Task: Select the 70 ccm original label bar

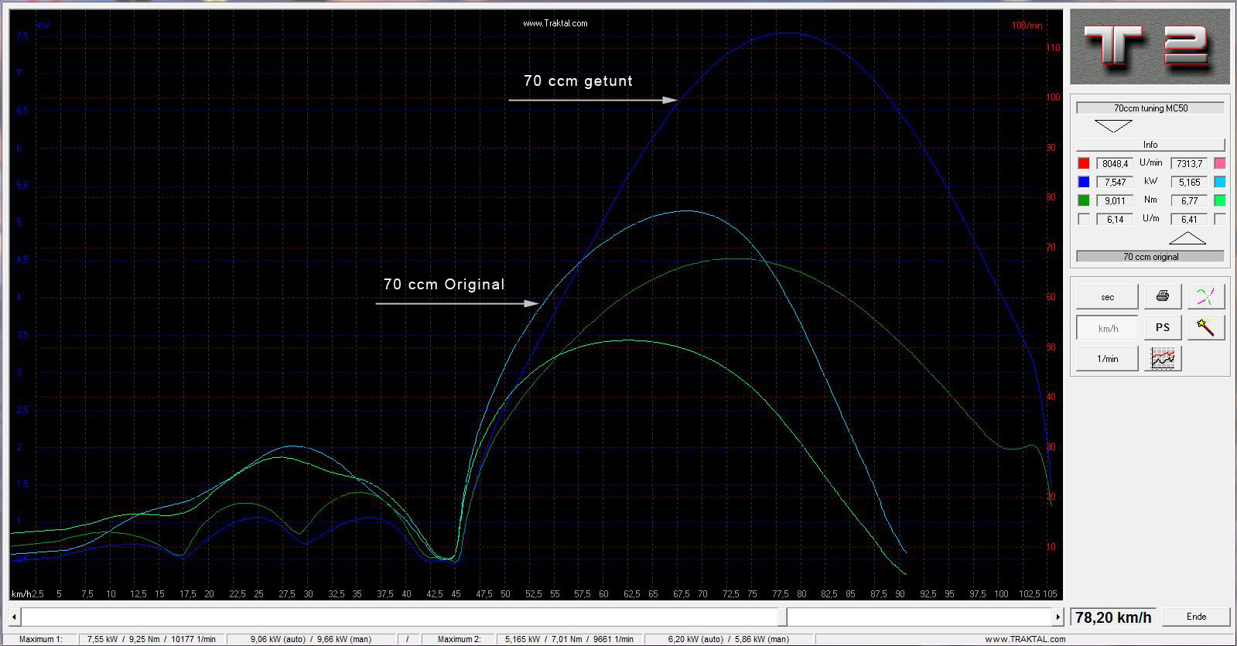Action: click(x=1150, y=256)
